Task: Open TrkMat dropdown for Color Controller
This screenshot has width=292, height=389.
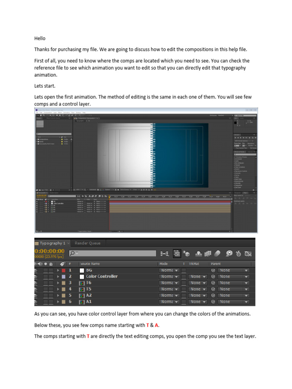Action: [198, 277]
